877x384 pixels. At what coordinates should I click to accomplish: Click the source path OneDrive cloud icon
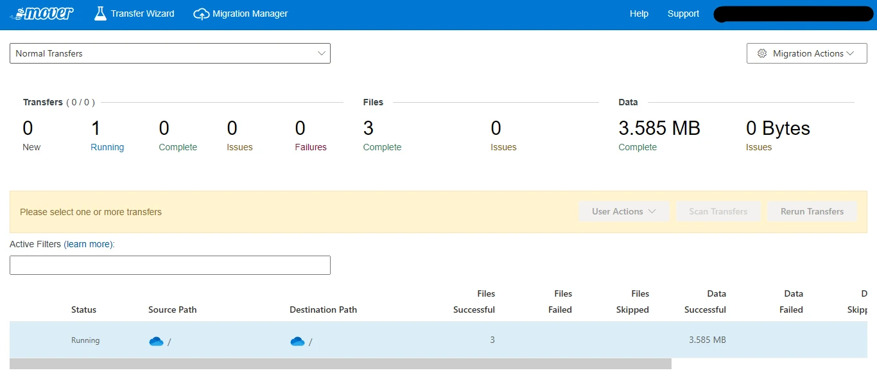pos(156,341)
